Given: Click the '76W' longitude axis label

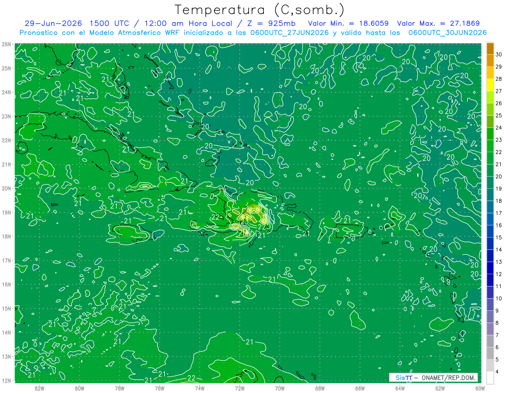Looking at the screenshot, I should pyautogui.click(x=159, y=388).
